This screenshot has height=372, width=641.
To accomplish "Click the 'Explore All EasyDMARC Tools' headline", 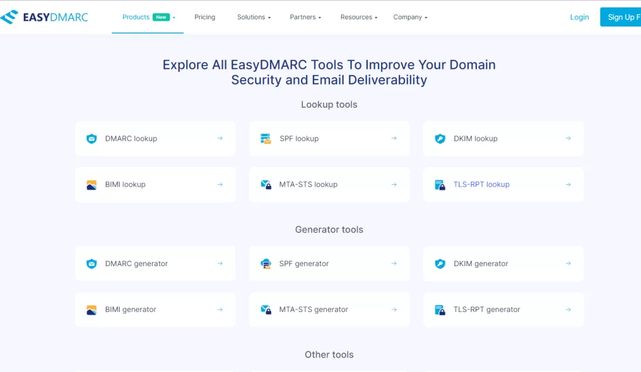I will tap(329, 73).
